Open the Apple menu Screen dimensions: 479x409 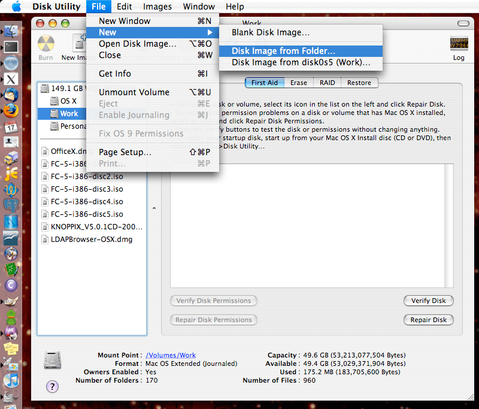coord(17,7)
